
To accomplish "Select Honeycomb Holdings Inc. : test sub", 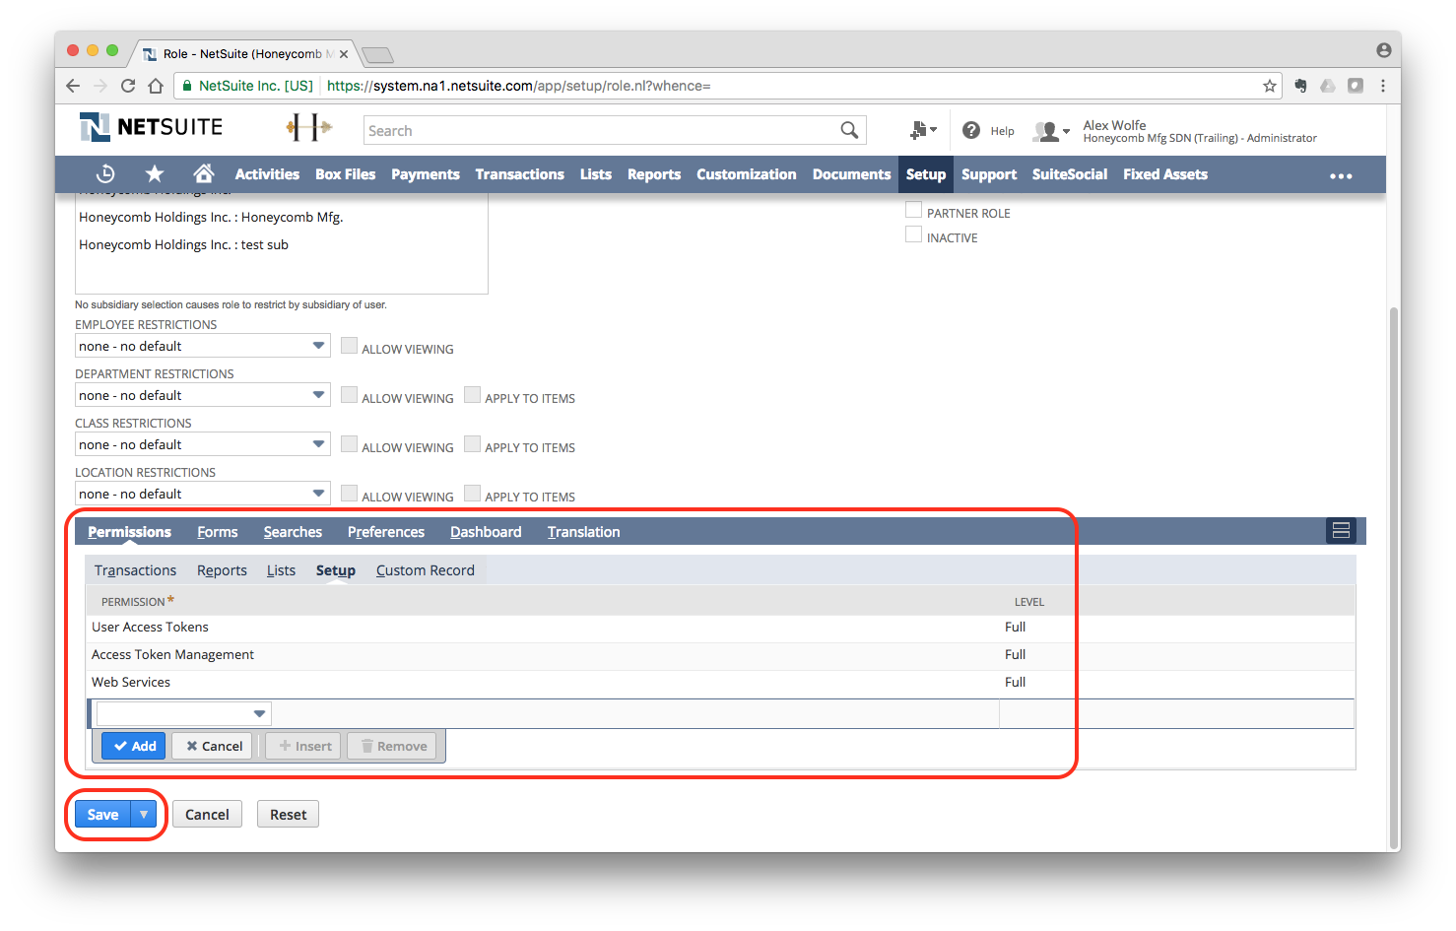I will pyautogui.click(x=183, y=244).
